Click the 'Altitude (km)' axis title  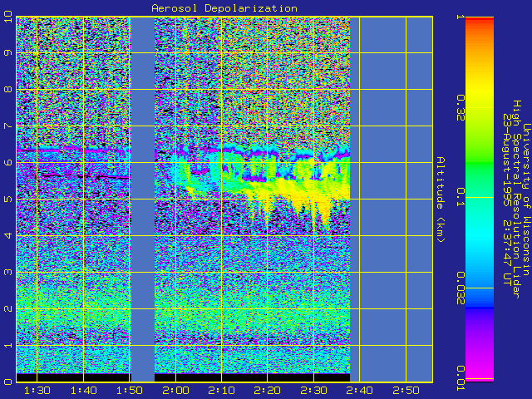(x=440, y=199)
